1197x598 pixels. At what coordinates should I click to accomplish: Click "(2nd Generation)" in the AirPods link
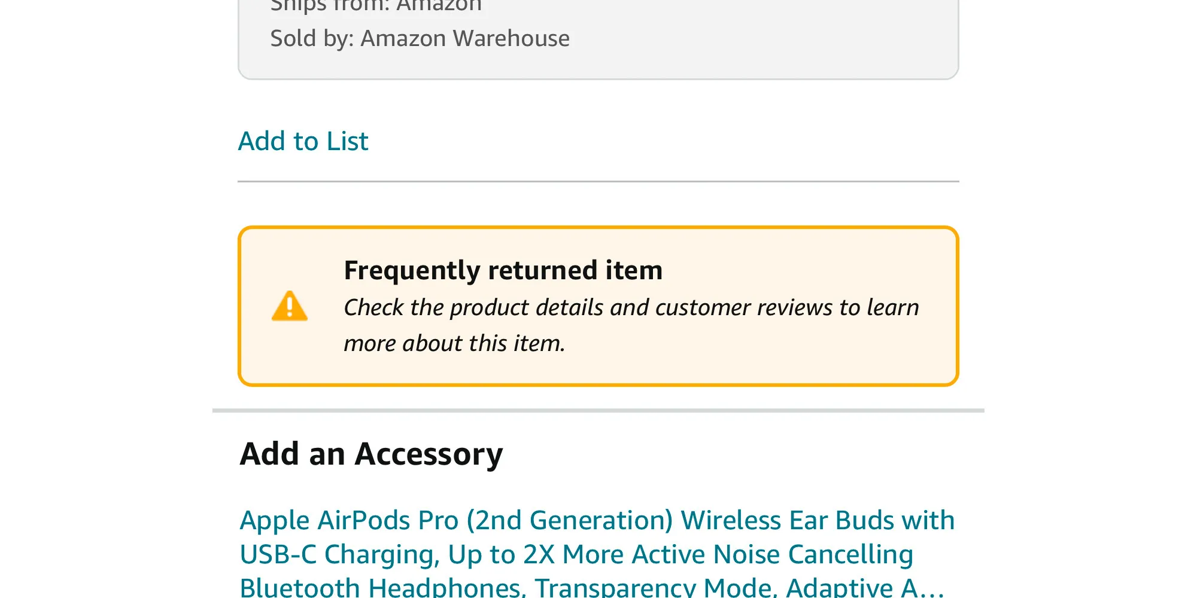(570, 520)
